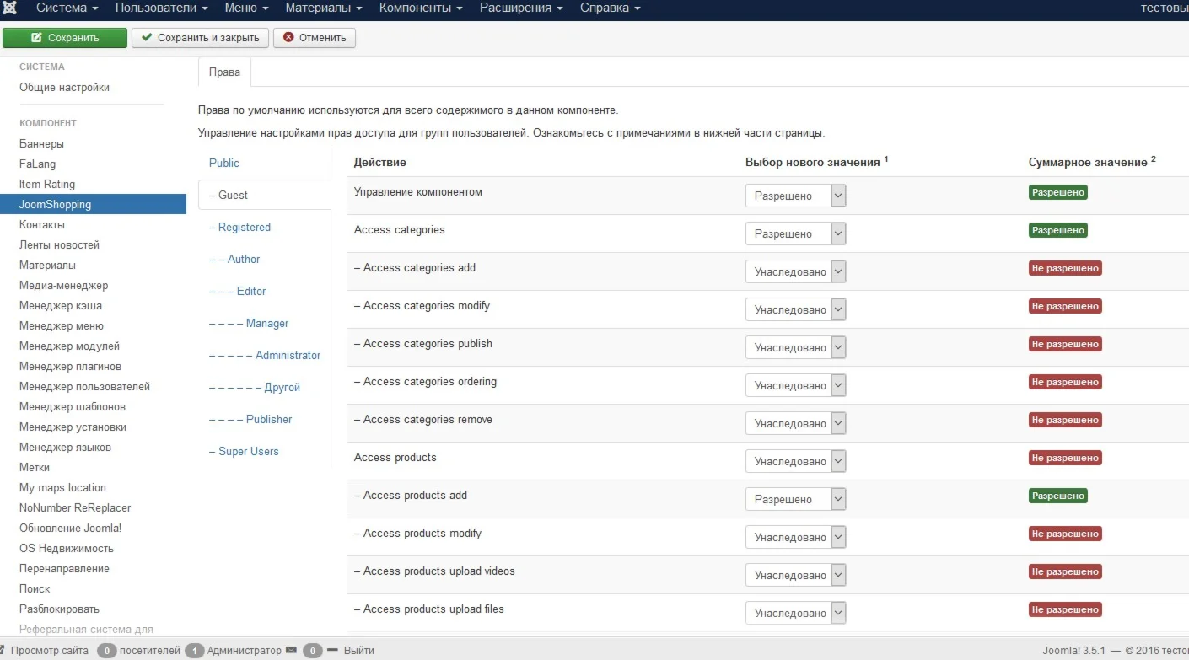Switch to the Права tab
The height and width of the screenshot is (660, 1189).
tap(224, 72)
